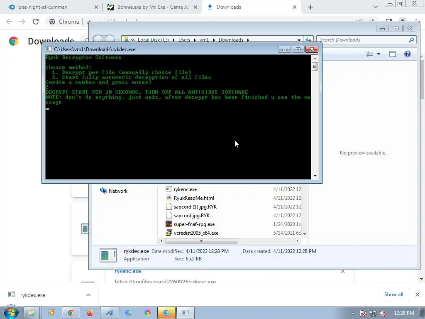Click the vcredist2005_x64.exe installer icon
Screen dimensions: 425x319
[169, 233]
